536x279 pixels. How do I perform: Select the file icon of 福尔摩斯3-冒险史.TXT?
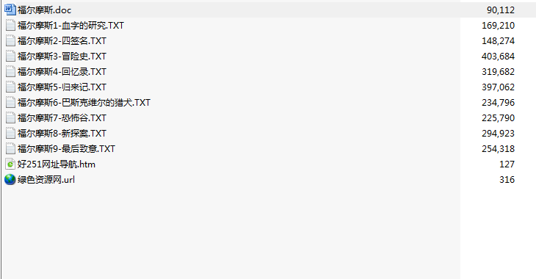[10, 56]
